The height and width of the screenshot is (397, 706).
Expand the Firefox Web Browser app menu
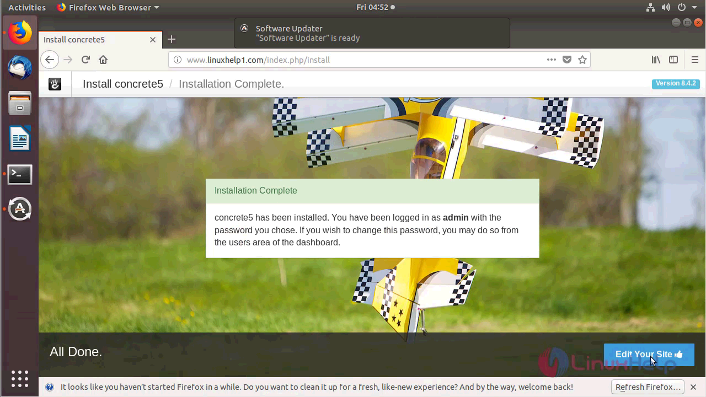pyautogui.click(x=108, y=7)
